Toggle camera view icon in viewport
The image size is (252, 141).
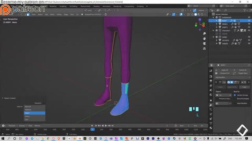tap(204, 43)
